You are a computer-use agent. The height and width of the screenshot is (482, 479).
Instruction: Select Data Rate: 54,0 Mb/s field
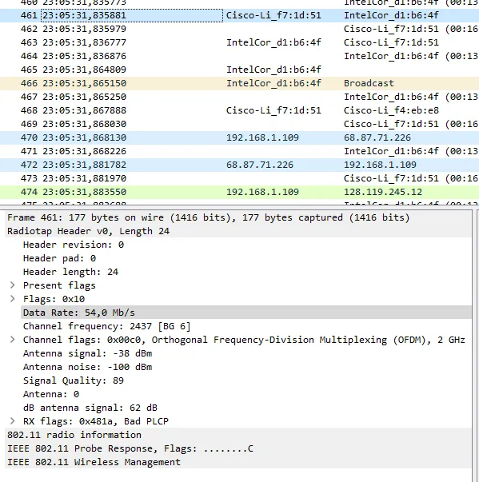(246, 313)
